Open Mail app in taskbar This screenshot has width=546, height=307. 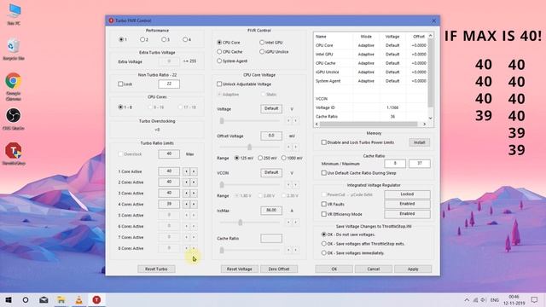(x=44, y=299)
